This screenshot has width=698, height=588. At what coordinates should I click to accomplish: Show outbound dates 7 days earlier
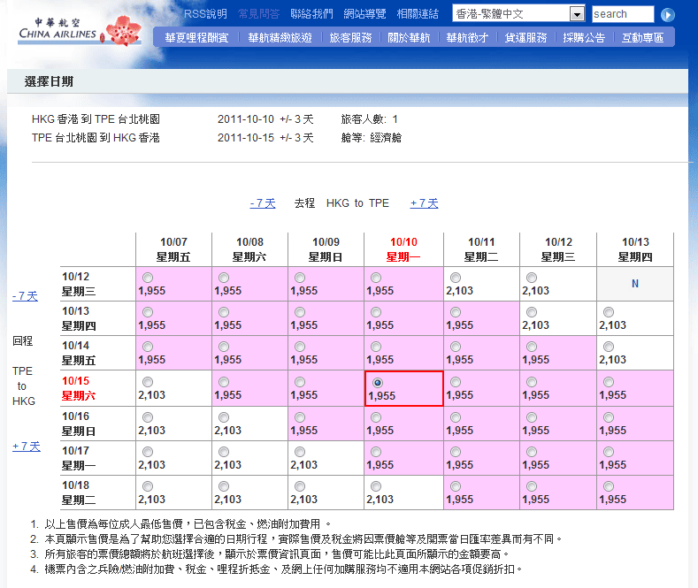(263, 203)
